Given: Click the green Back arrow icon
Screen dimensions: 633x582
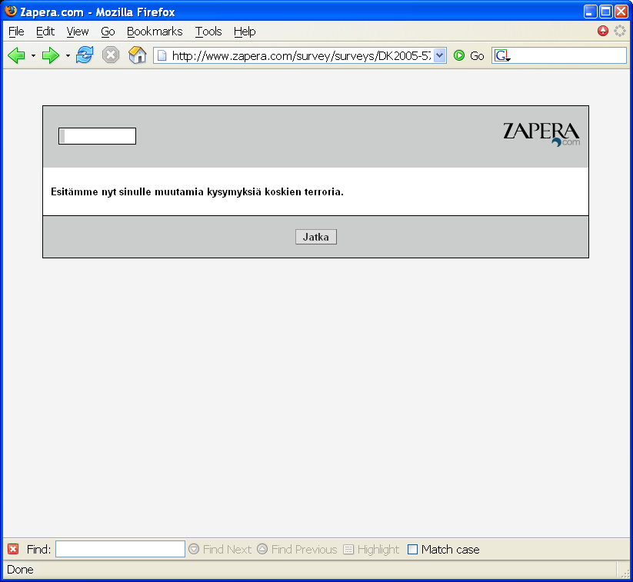Looking at the screenshot, I should coord(16,55).
